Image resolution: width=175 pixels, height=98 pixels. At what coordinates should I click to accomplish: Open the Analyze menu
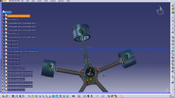click(x=53, y=1)
